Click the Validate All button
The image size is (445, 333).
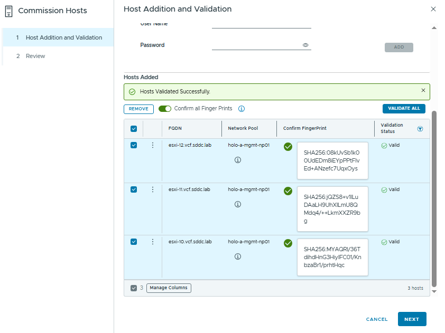(x=404, y=109)
